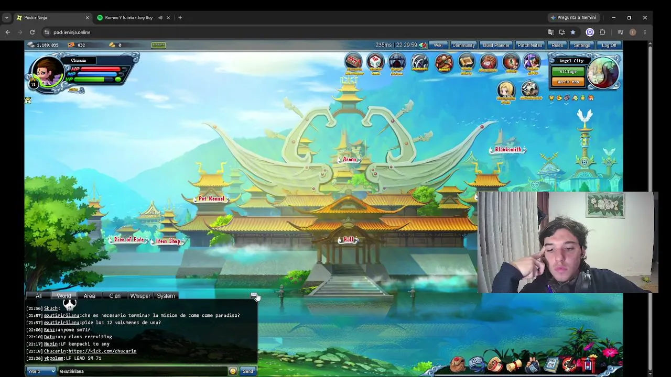Enter the Item Shop building
Image resolution: width=671 pixels, height=377 pixels.
(x=168, y=241)
